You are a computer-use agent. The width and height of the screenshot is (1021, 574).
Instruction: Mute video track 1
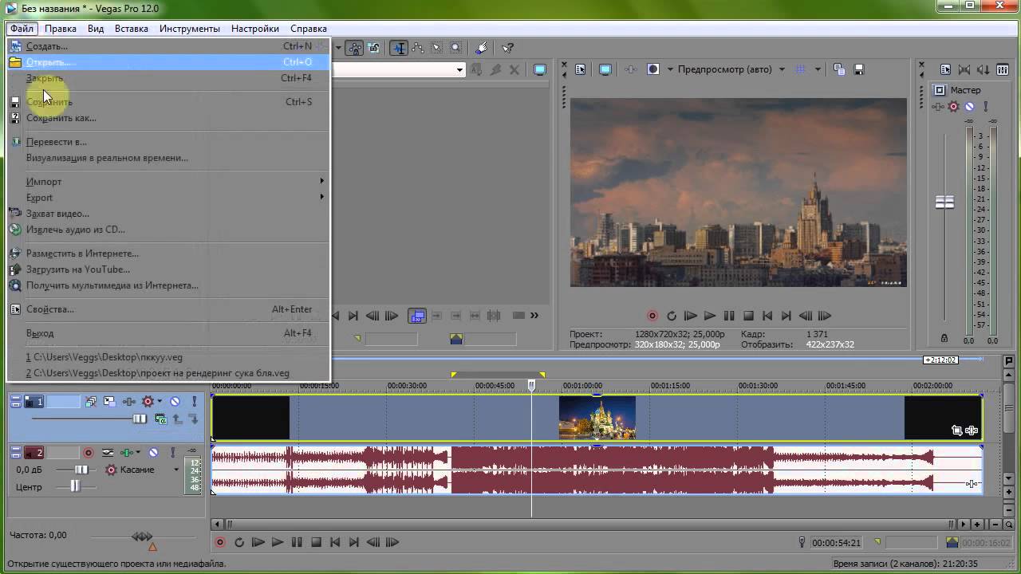pyautogui.click(x=175, y=401)
